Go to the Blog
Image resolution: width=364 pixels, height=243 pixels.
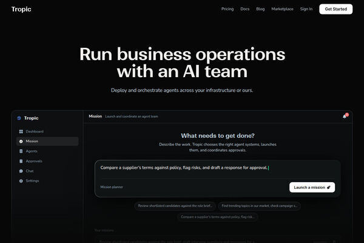tap(260, 9)
